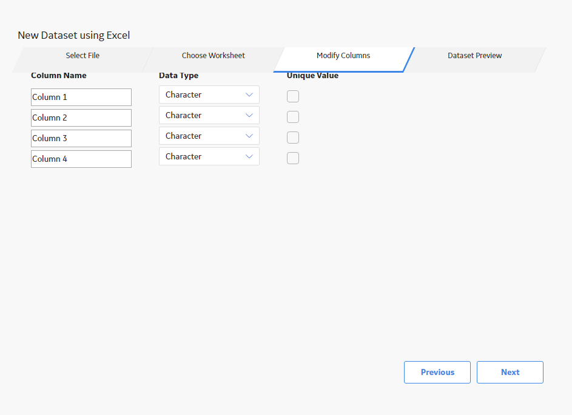
Task: Click the Column 1 name input field
Action: click(x=81, y=98)
